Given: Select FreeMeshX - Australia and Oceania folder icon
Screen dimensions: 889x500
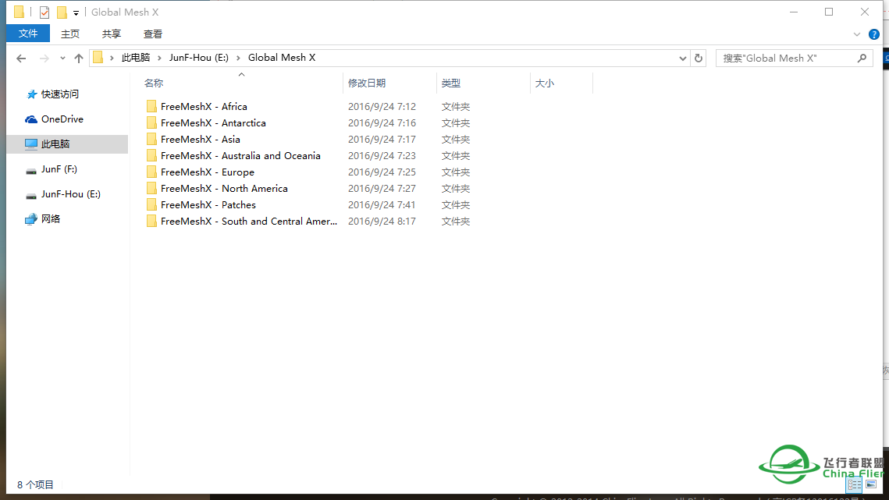Looking at the screenshot, I should point(151,156).
